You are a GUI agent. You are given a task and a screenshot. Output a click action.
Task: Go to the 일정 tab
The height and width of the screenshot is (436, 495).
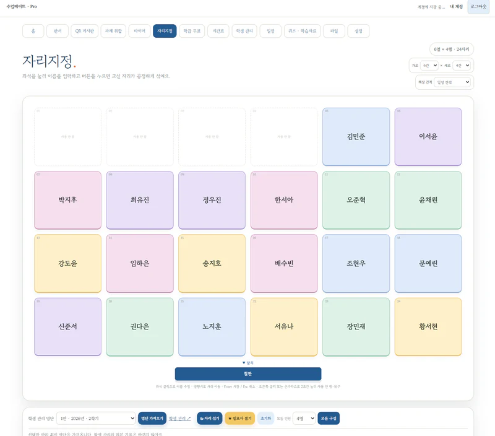click(x=270, y=31)
